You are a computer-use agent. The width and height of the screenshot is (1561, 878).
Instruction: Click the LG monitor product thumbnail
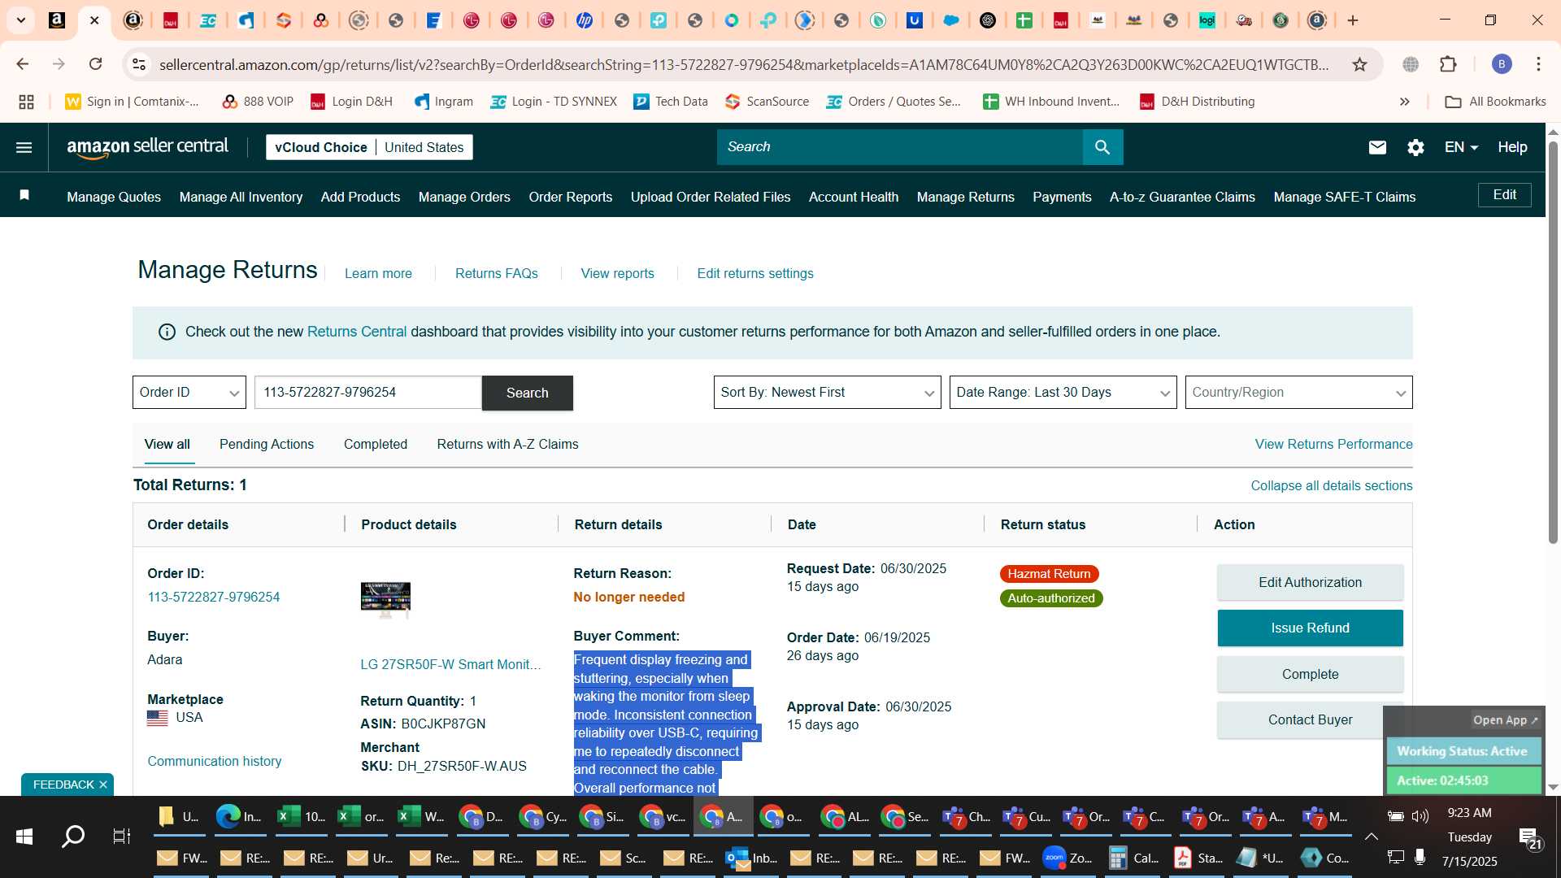385,600
